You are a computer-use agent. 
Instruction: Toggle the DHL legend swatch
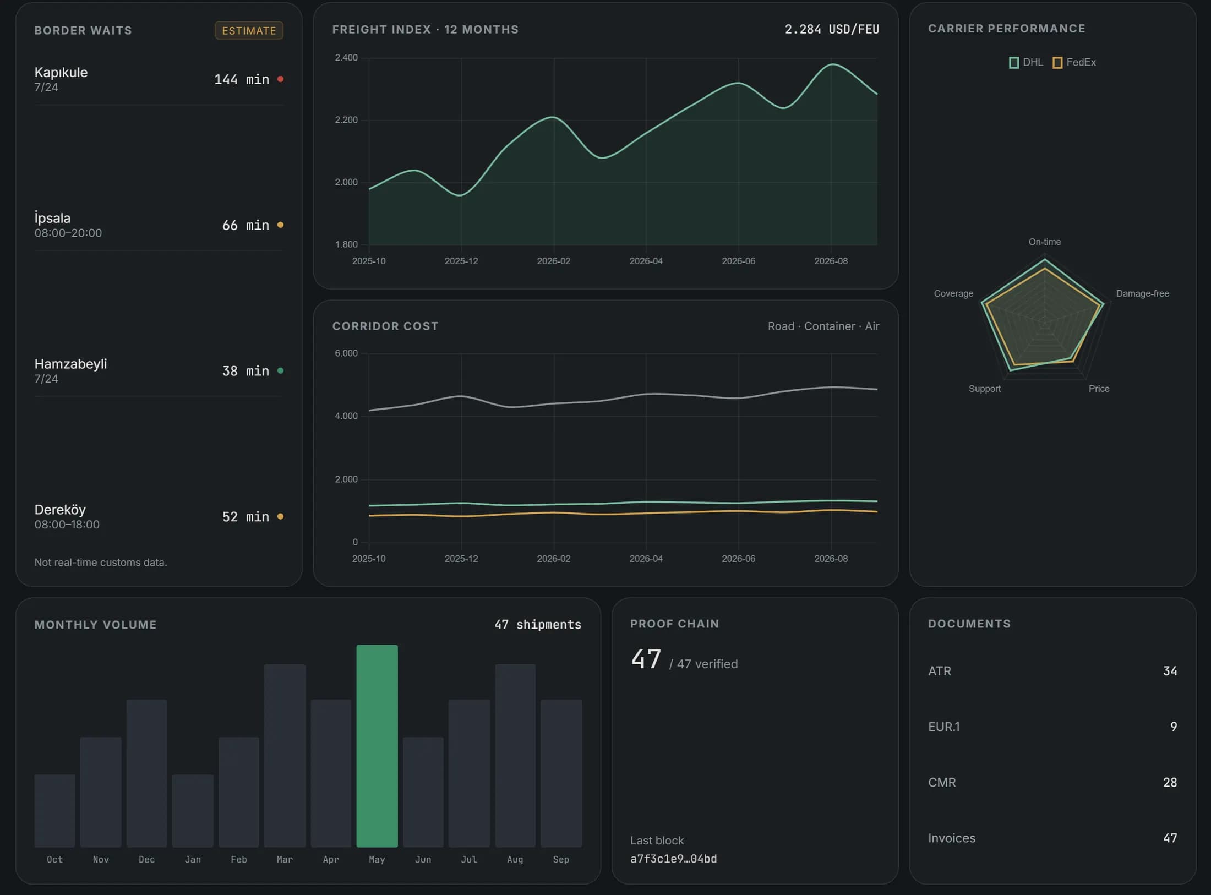1013,63
